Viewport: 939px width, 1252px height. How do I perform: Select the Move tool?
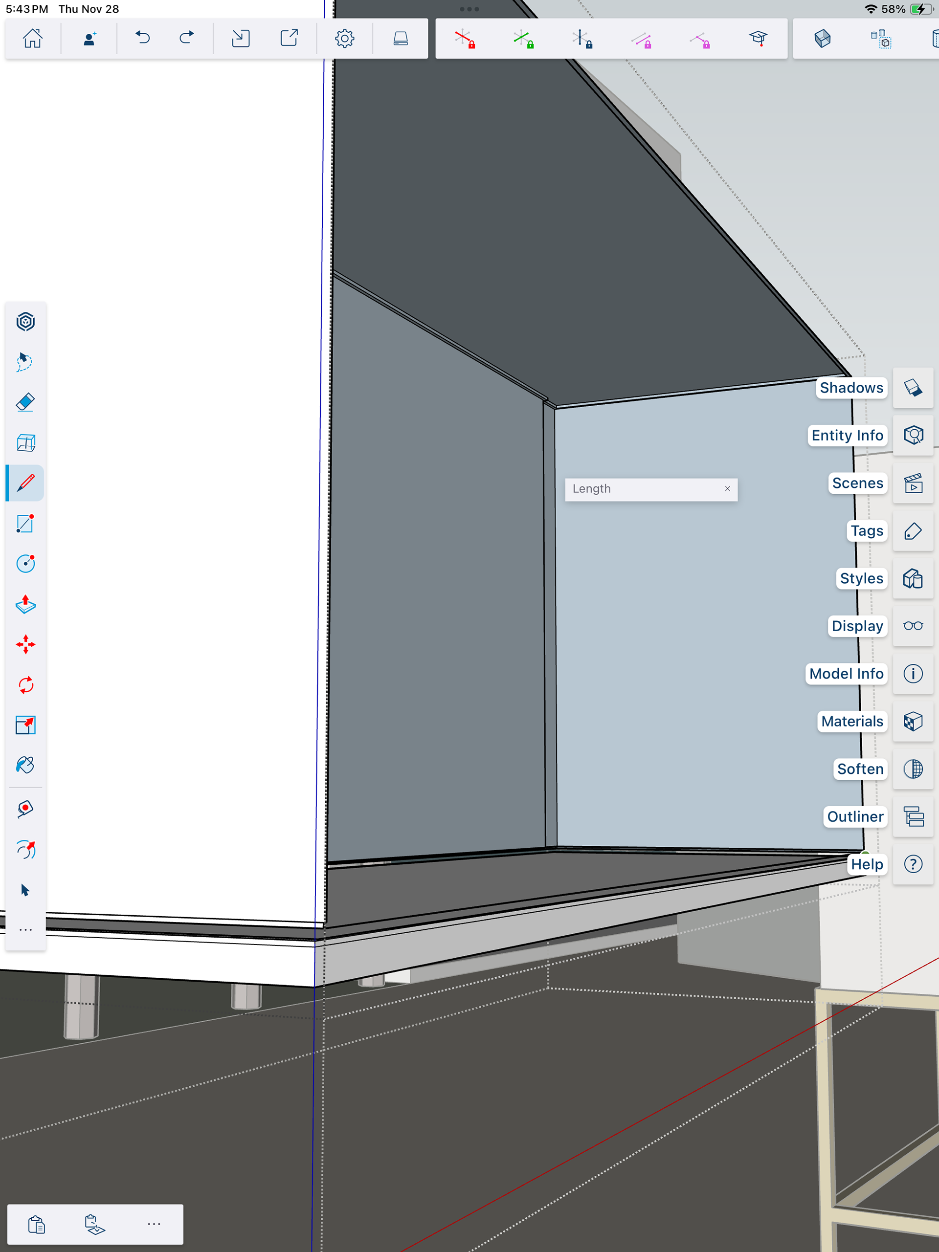[x=25, y=645]
